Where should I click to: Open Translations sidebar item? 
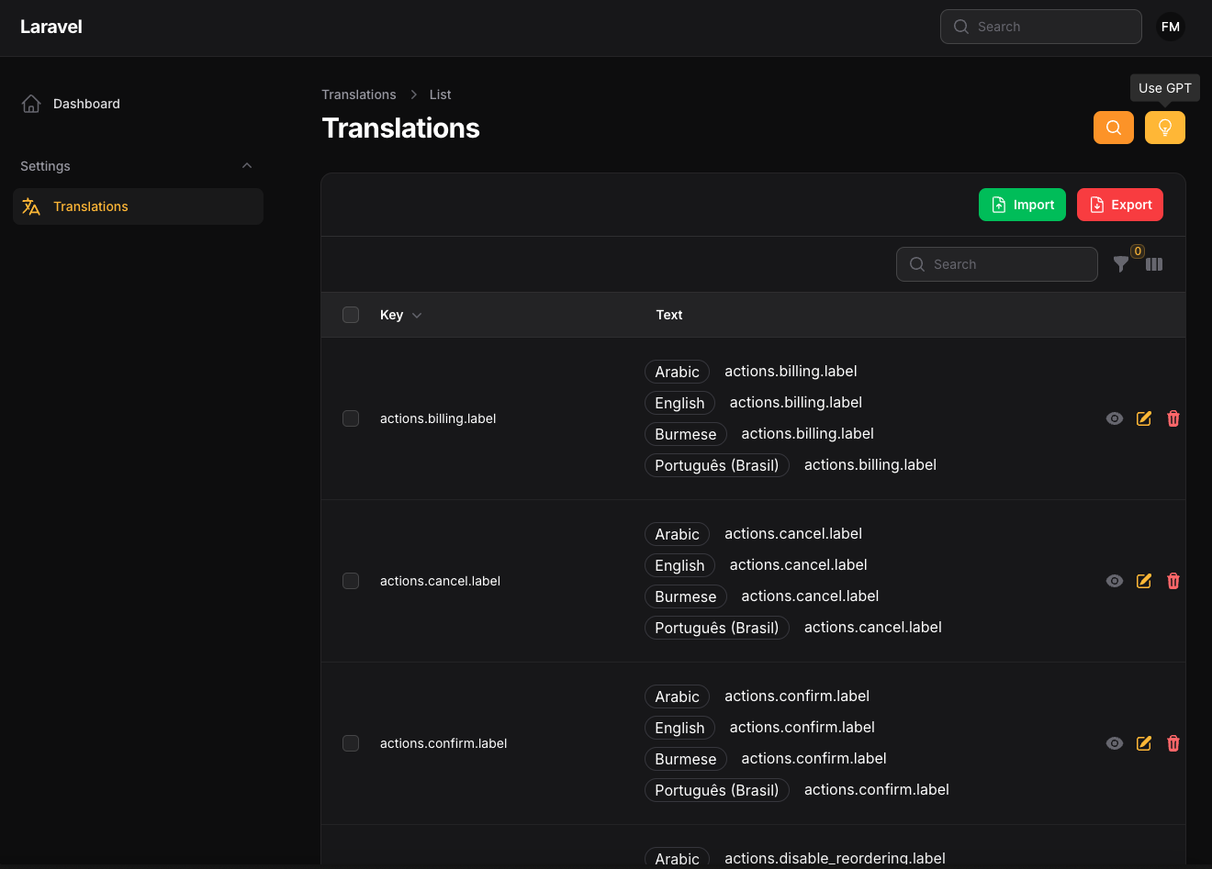138,206
